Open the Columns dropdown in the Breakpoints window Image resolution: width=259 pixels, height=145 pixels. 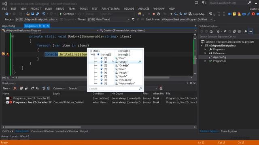pyautogui.click(x=59, y=89)
